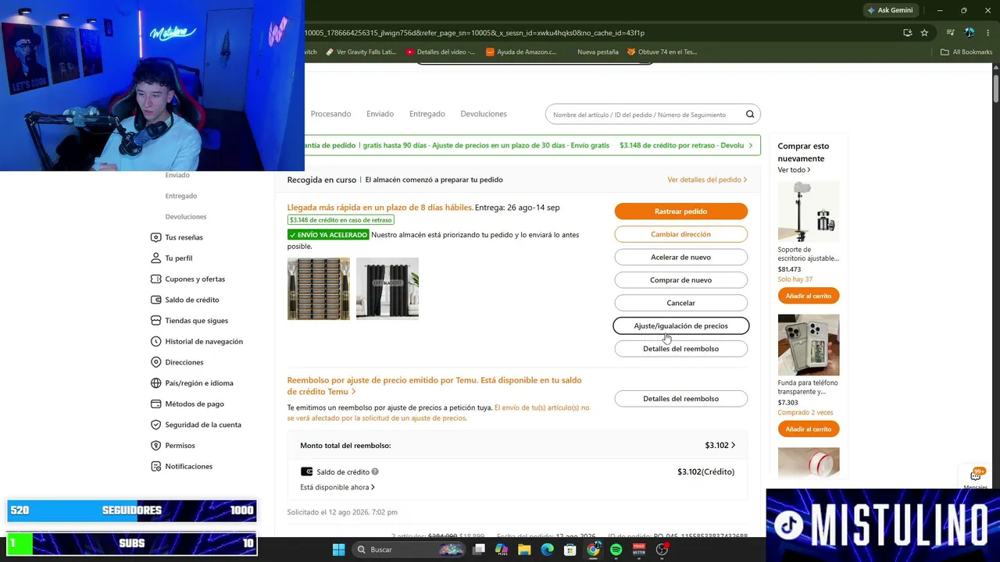Switch to the Procesando orders tab

point(330,114)
